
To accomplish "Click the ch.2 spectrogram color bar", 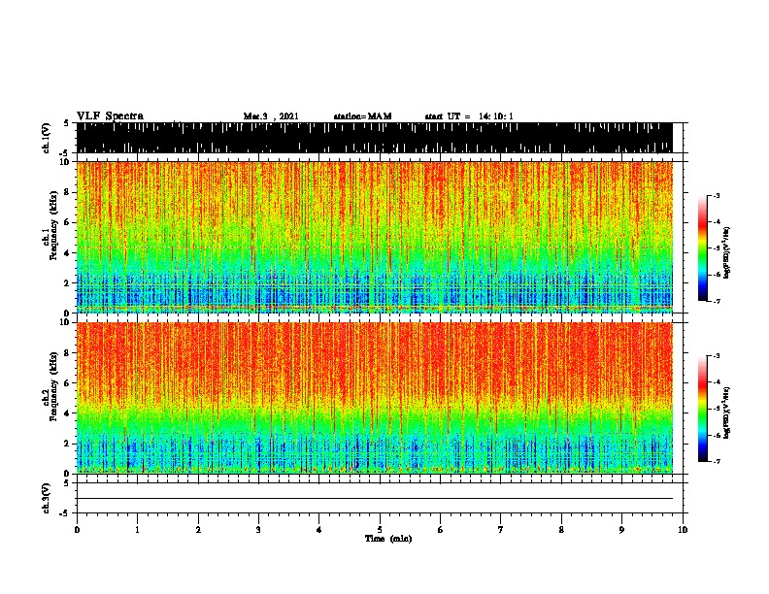I will click(703, 409).
